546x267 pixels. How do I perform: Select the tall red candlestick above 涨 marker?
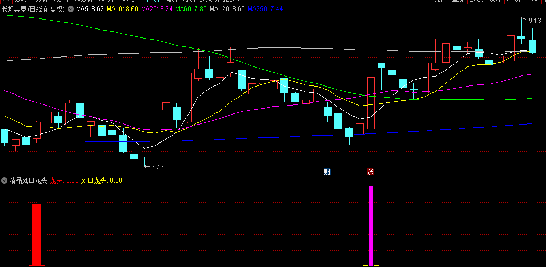click(371, 103)
